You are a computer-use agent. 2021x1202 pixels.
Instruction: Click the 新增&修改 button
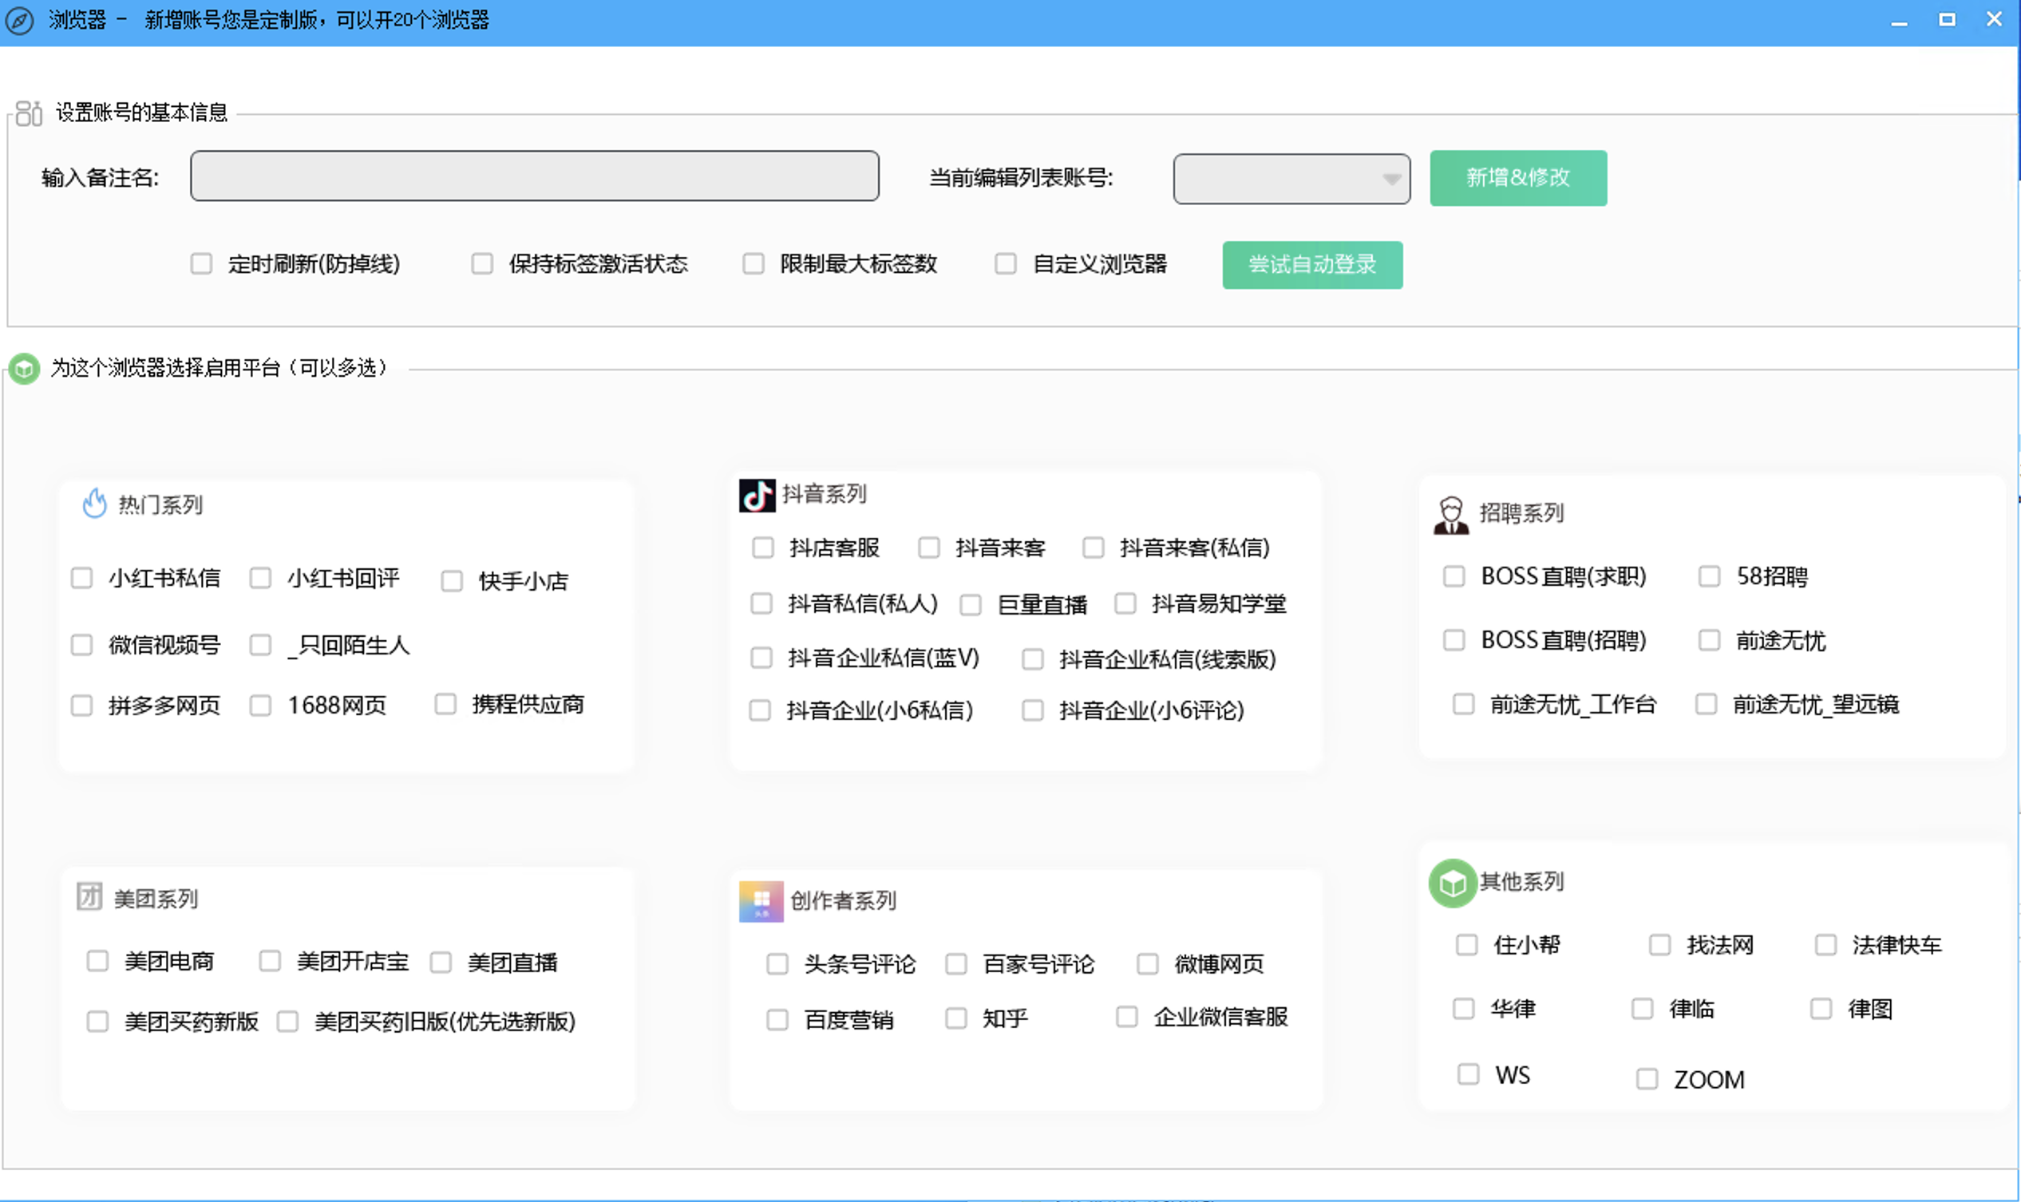pos(1518,178)
